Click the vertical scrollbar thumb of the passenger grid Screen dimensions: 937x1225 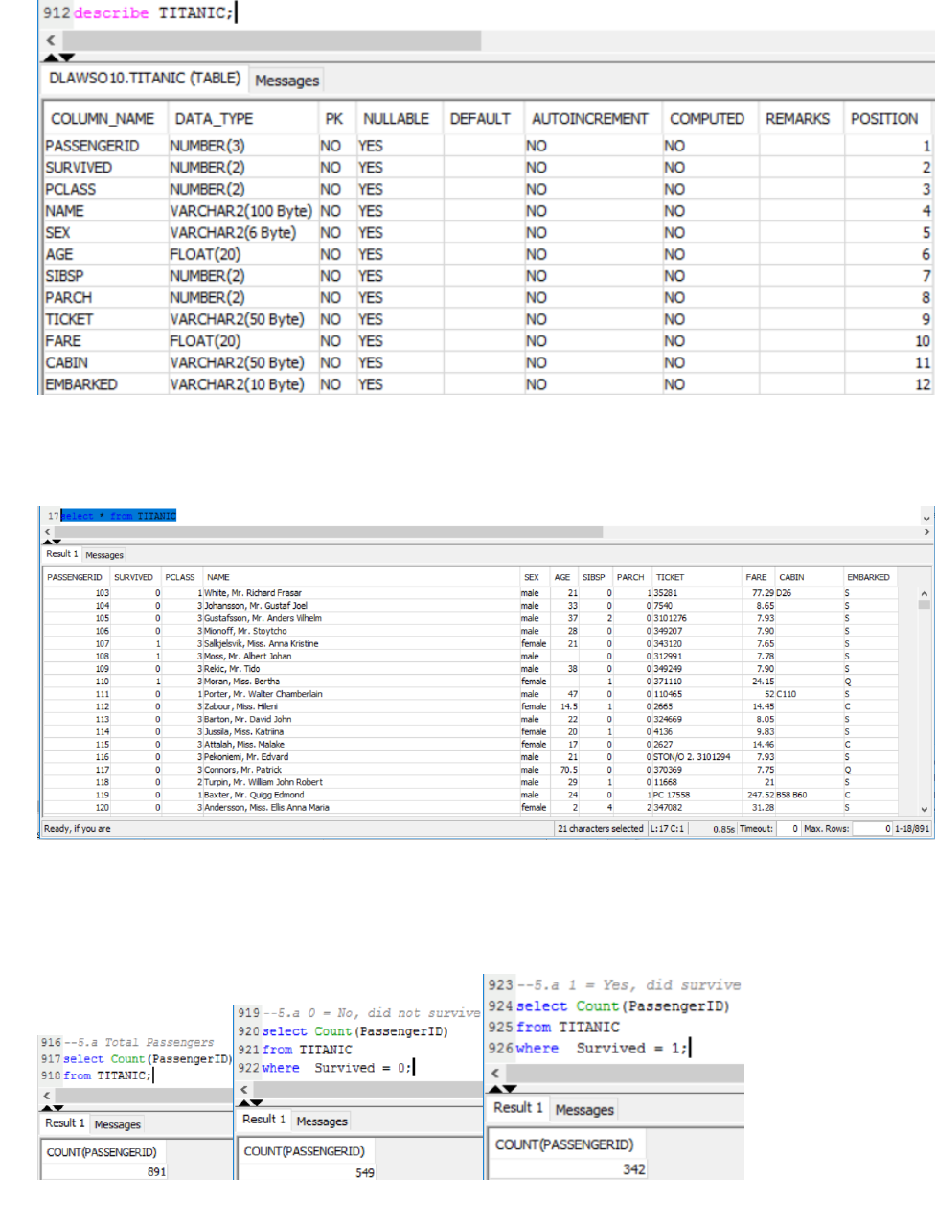tap(924, 605)
